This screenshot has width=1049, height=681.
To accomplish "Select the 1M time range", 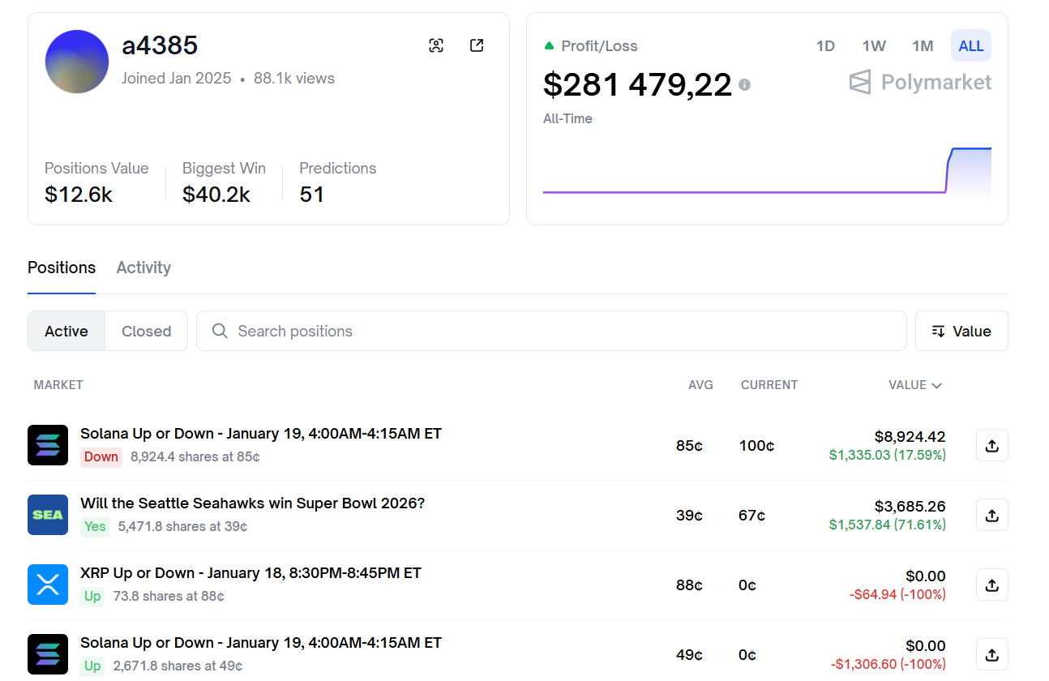I will point(923,46).
